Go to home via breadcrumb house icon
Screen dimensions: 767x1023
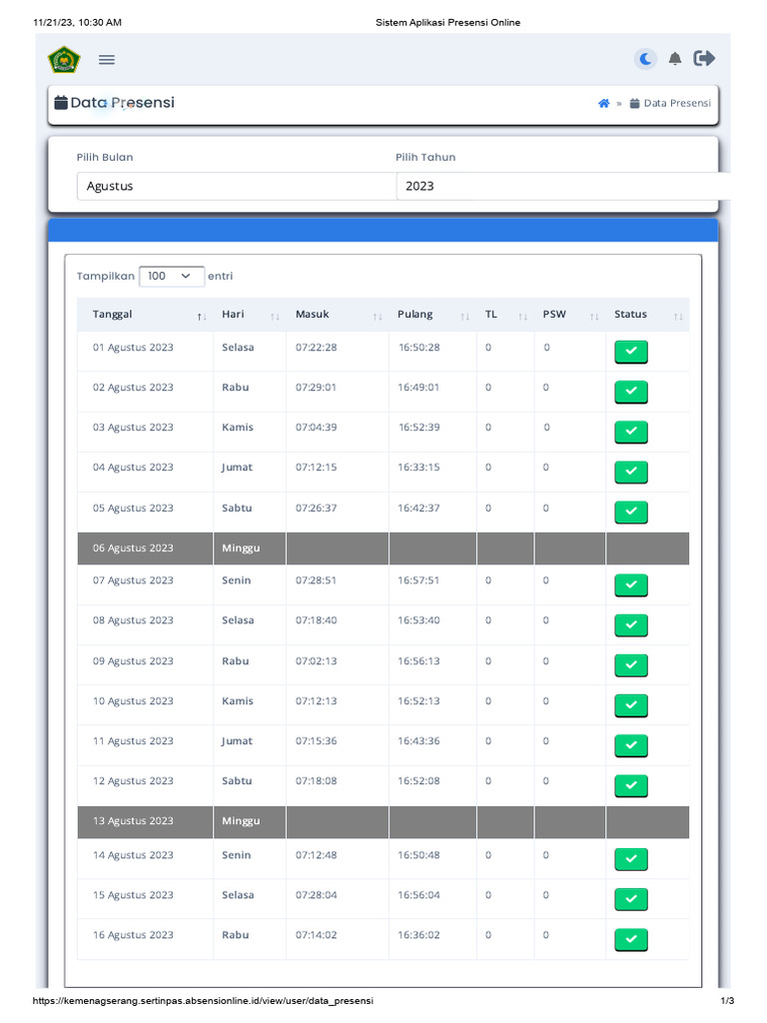point(603,103)
